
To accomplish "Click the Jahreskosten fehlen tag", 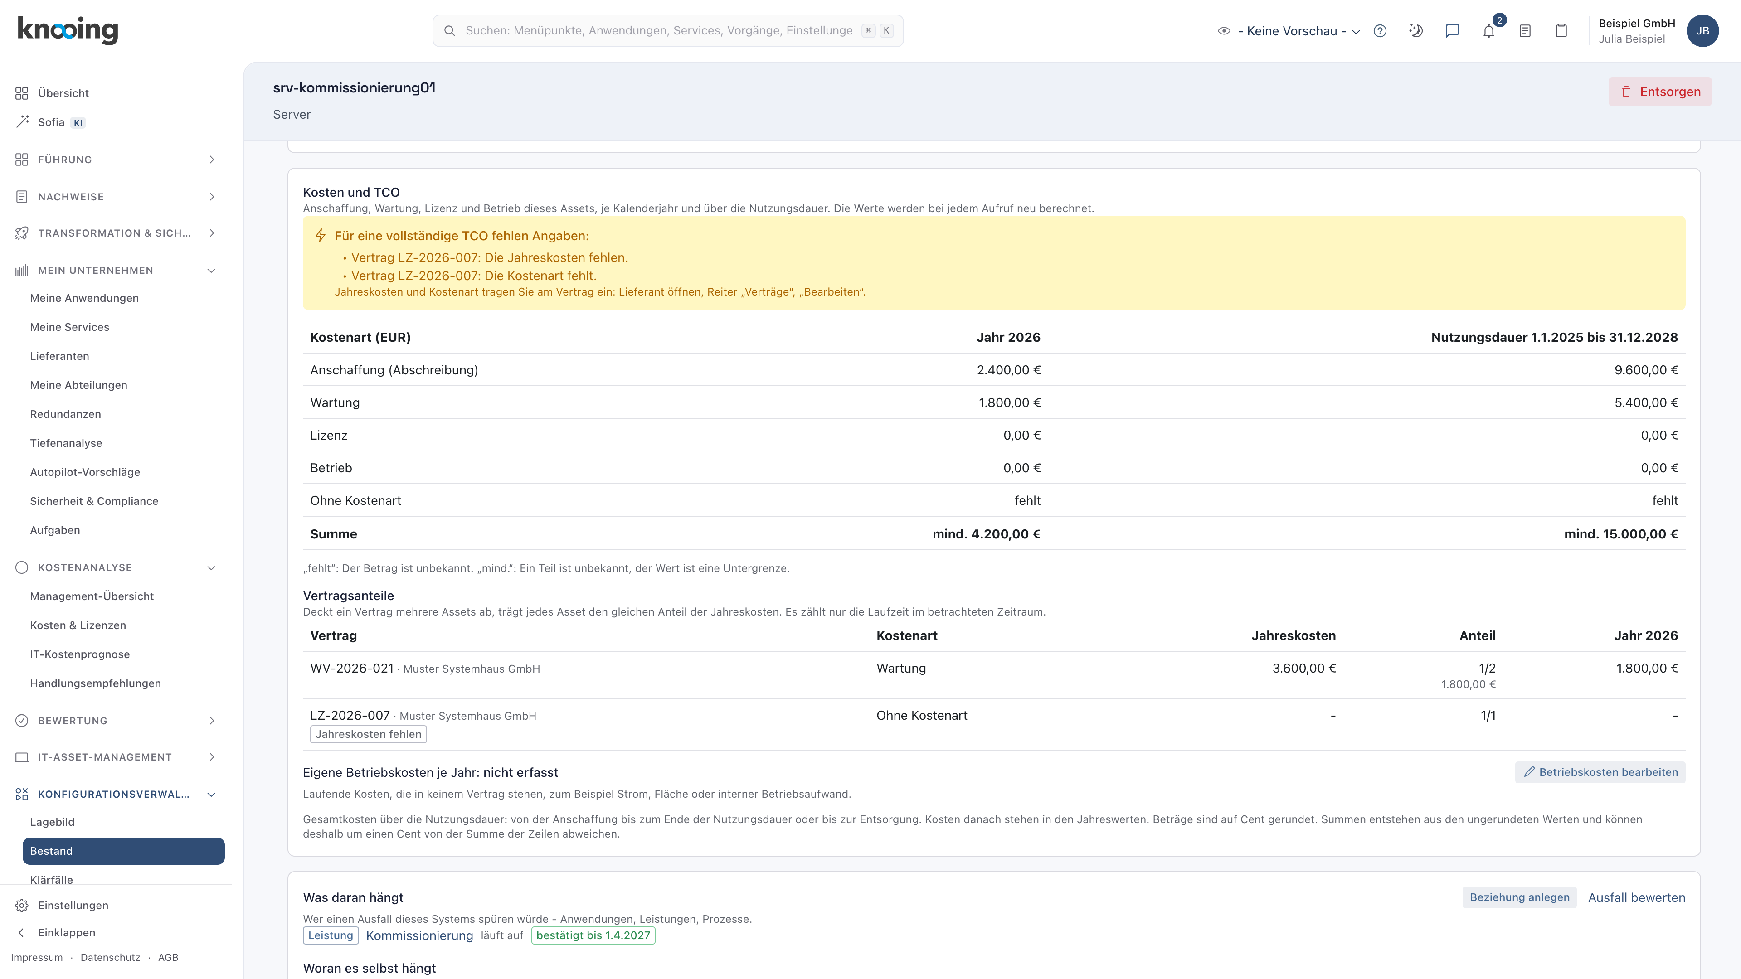I will click(x=368, y=734).
